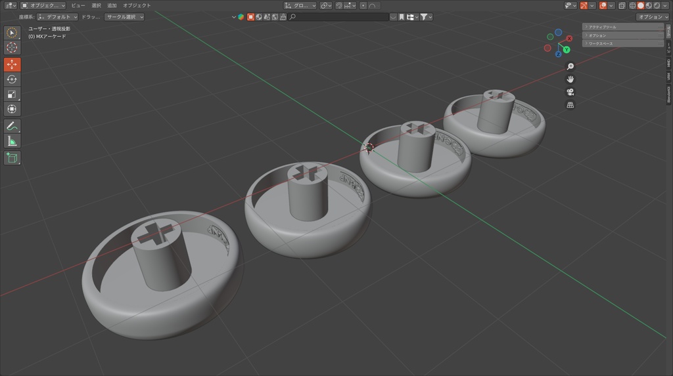
Task: Activate the Move tool
Action: click(12, 64)
